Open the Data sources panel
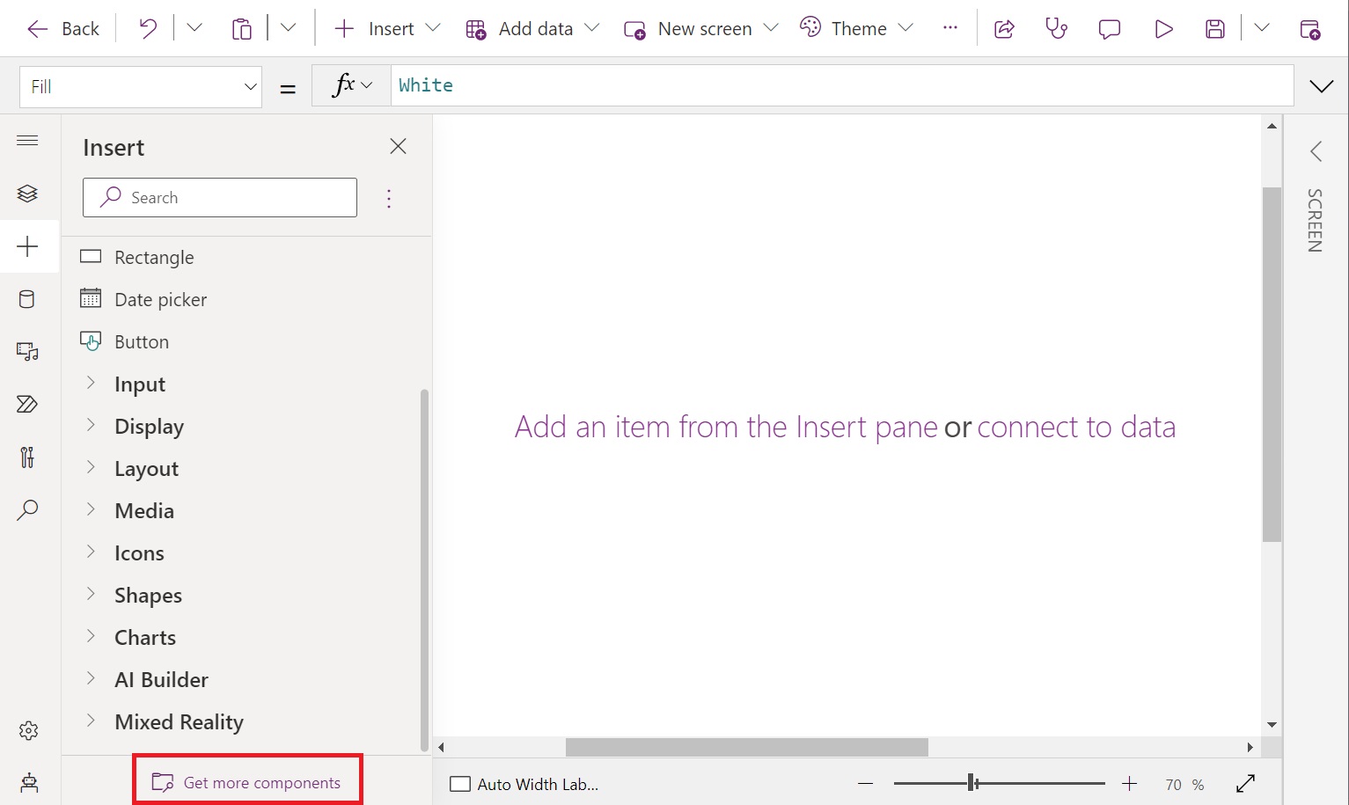This screenshot has width=1349, height=805. click(27, 299)
